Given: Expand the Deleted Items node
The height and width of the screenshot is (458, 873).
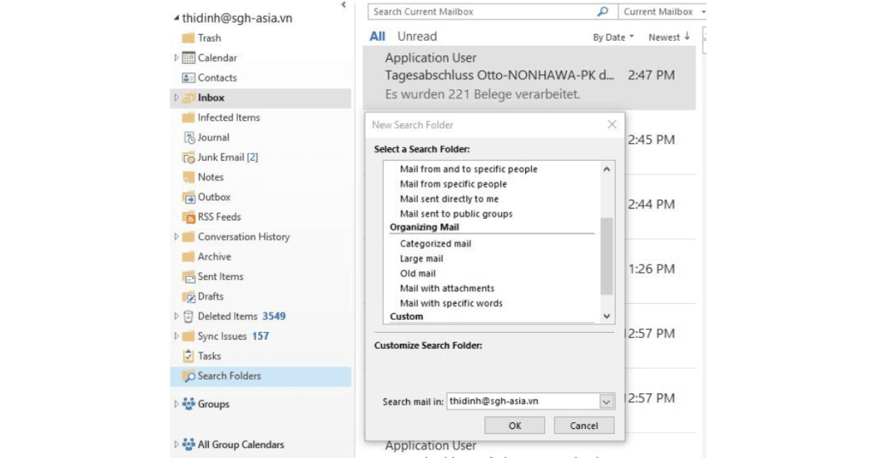Looking at the screenshot, I should click(x=176, y=317).
